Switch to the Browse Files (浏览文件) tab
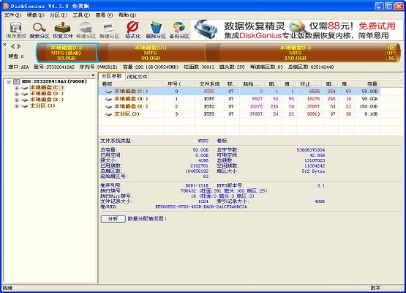This screenshot has width=406, height=293. 137,77
